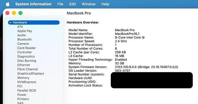Select NVMExpress in the sidebar
The height and width of the screenshot is (104, 198).
[x=27, y=82]
